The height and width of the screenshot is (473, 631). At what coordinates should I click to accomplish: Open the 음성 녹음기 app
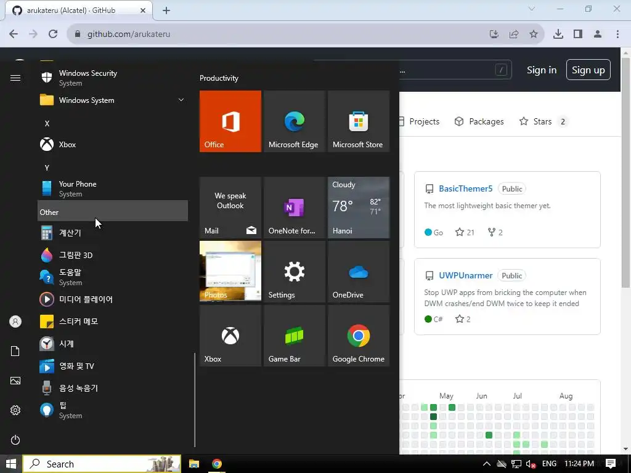point(113,388)
